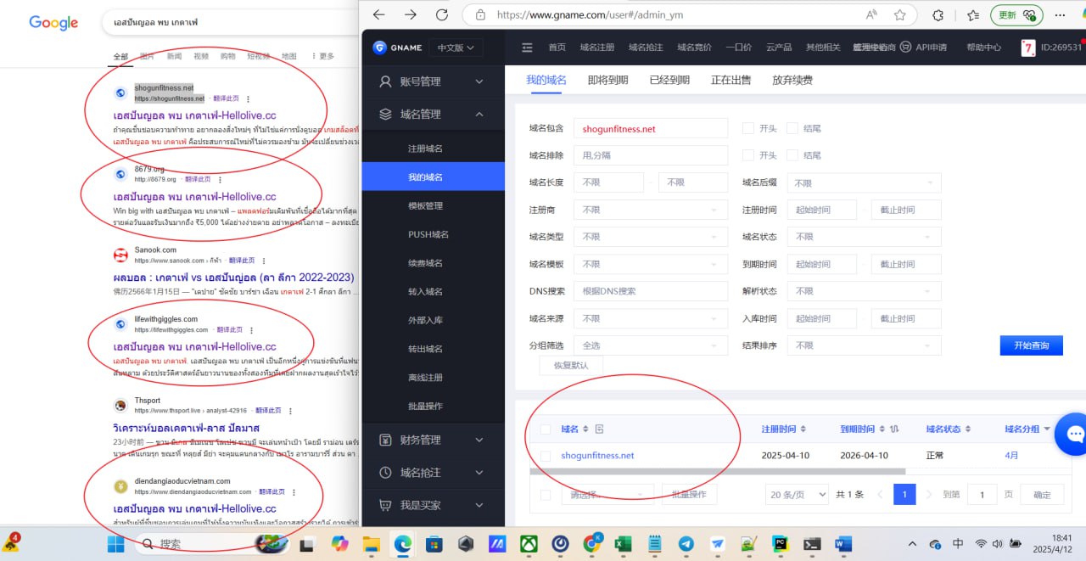Image resolution: width=1086 pixels, height=561 pixels.
Task: Open the chat support bubble
Action: coord(1073,435)
